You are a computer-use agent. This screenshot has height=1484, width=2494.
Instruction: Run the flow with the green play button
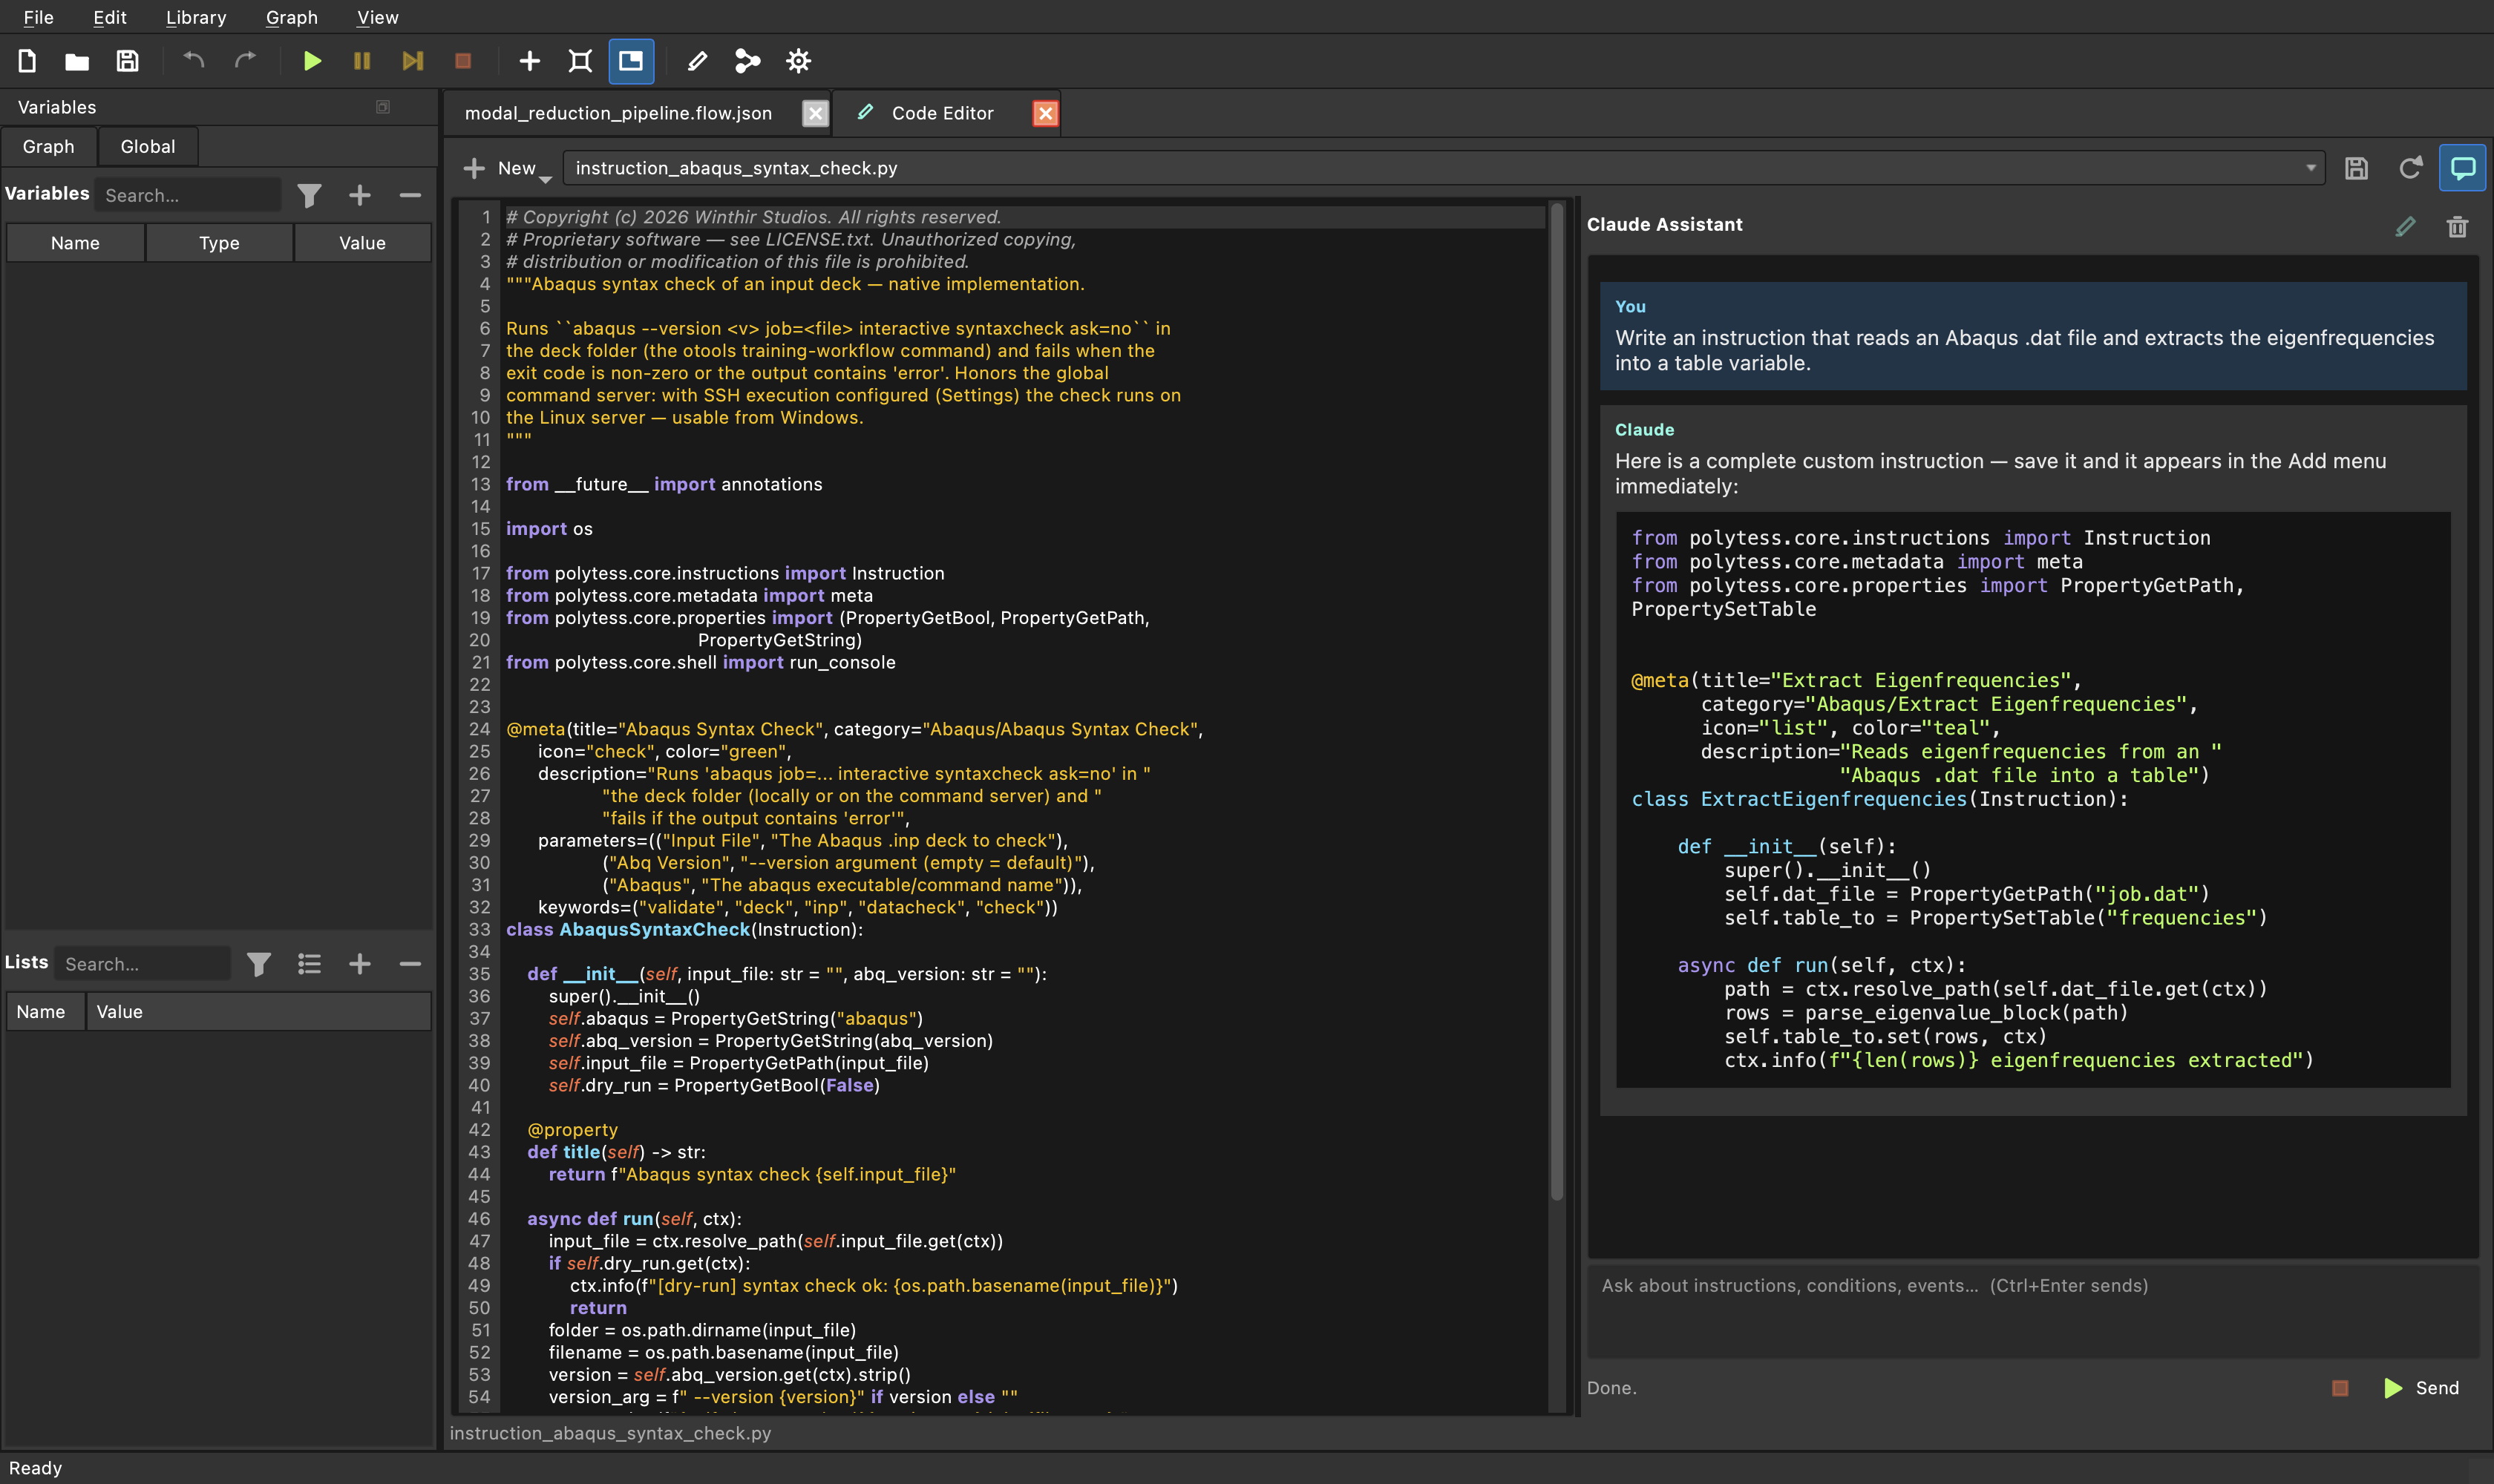pos(312,61)
